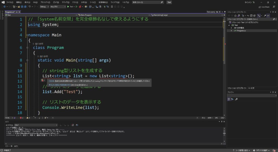Screen dimensions: 278x152
Task: Click the bookmark icon in toolbar
Action: pos(112,7)
